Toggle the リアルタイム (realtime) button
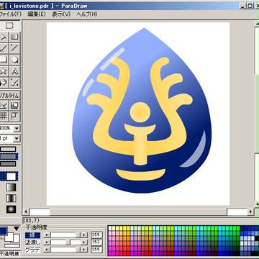This screenshot has height=259, width=259. coord(9,95)
